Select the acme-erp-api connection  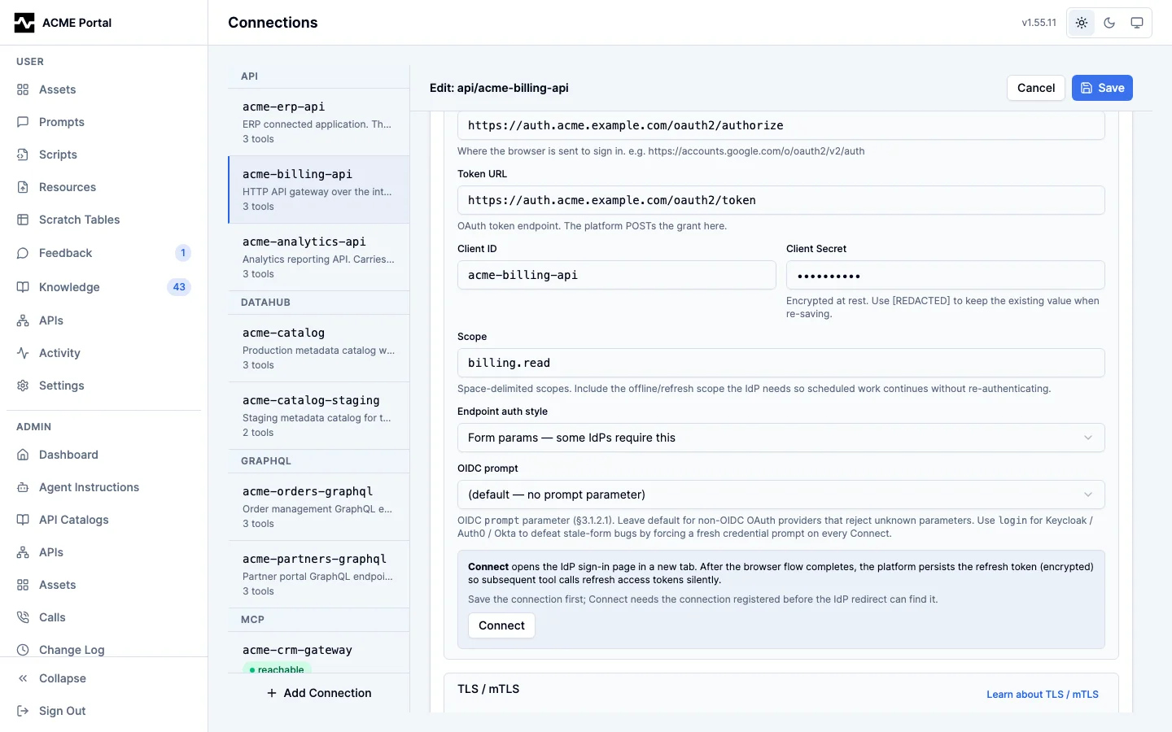[x=319, y=122]
